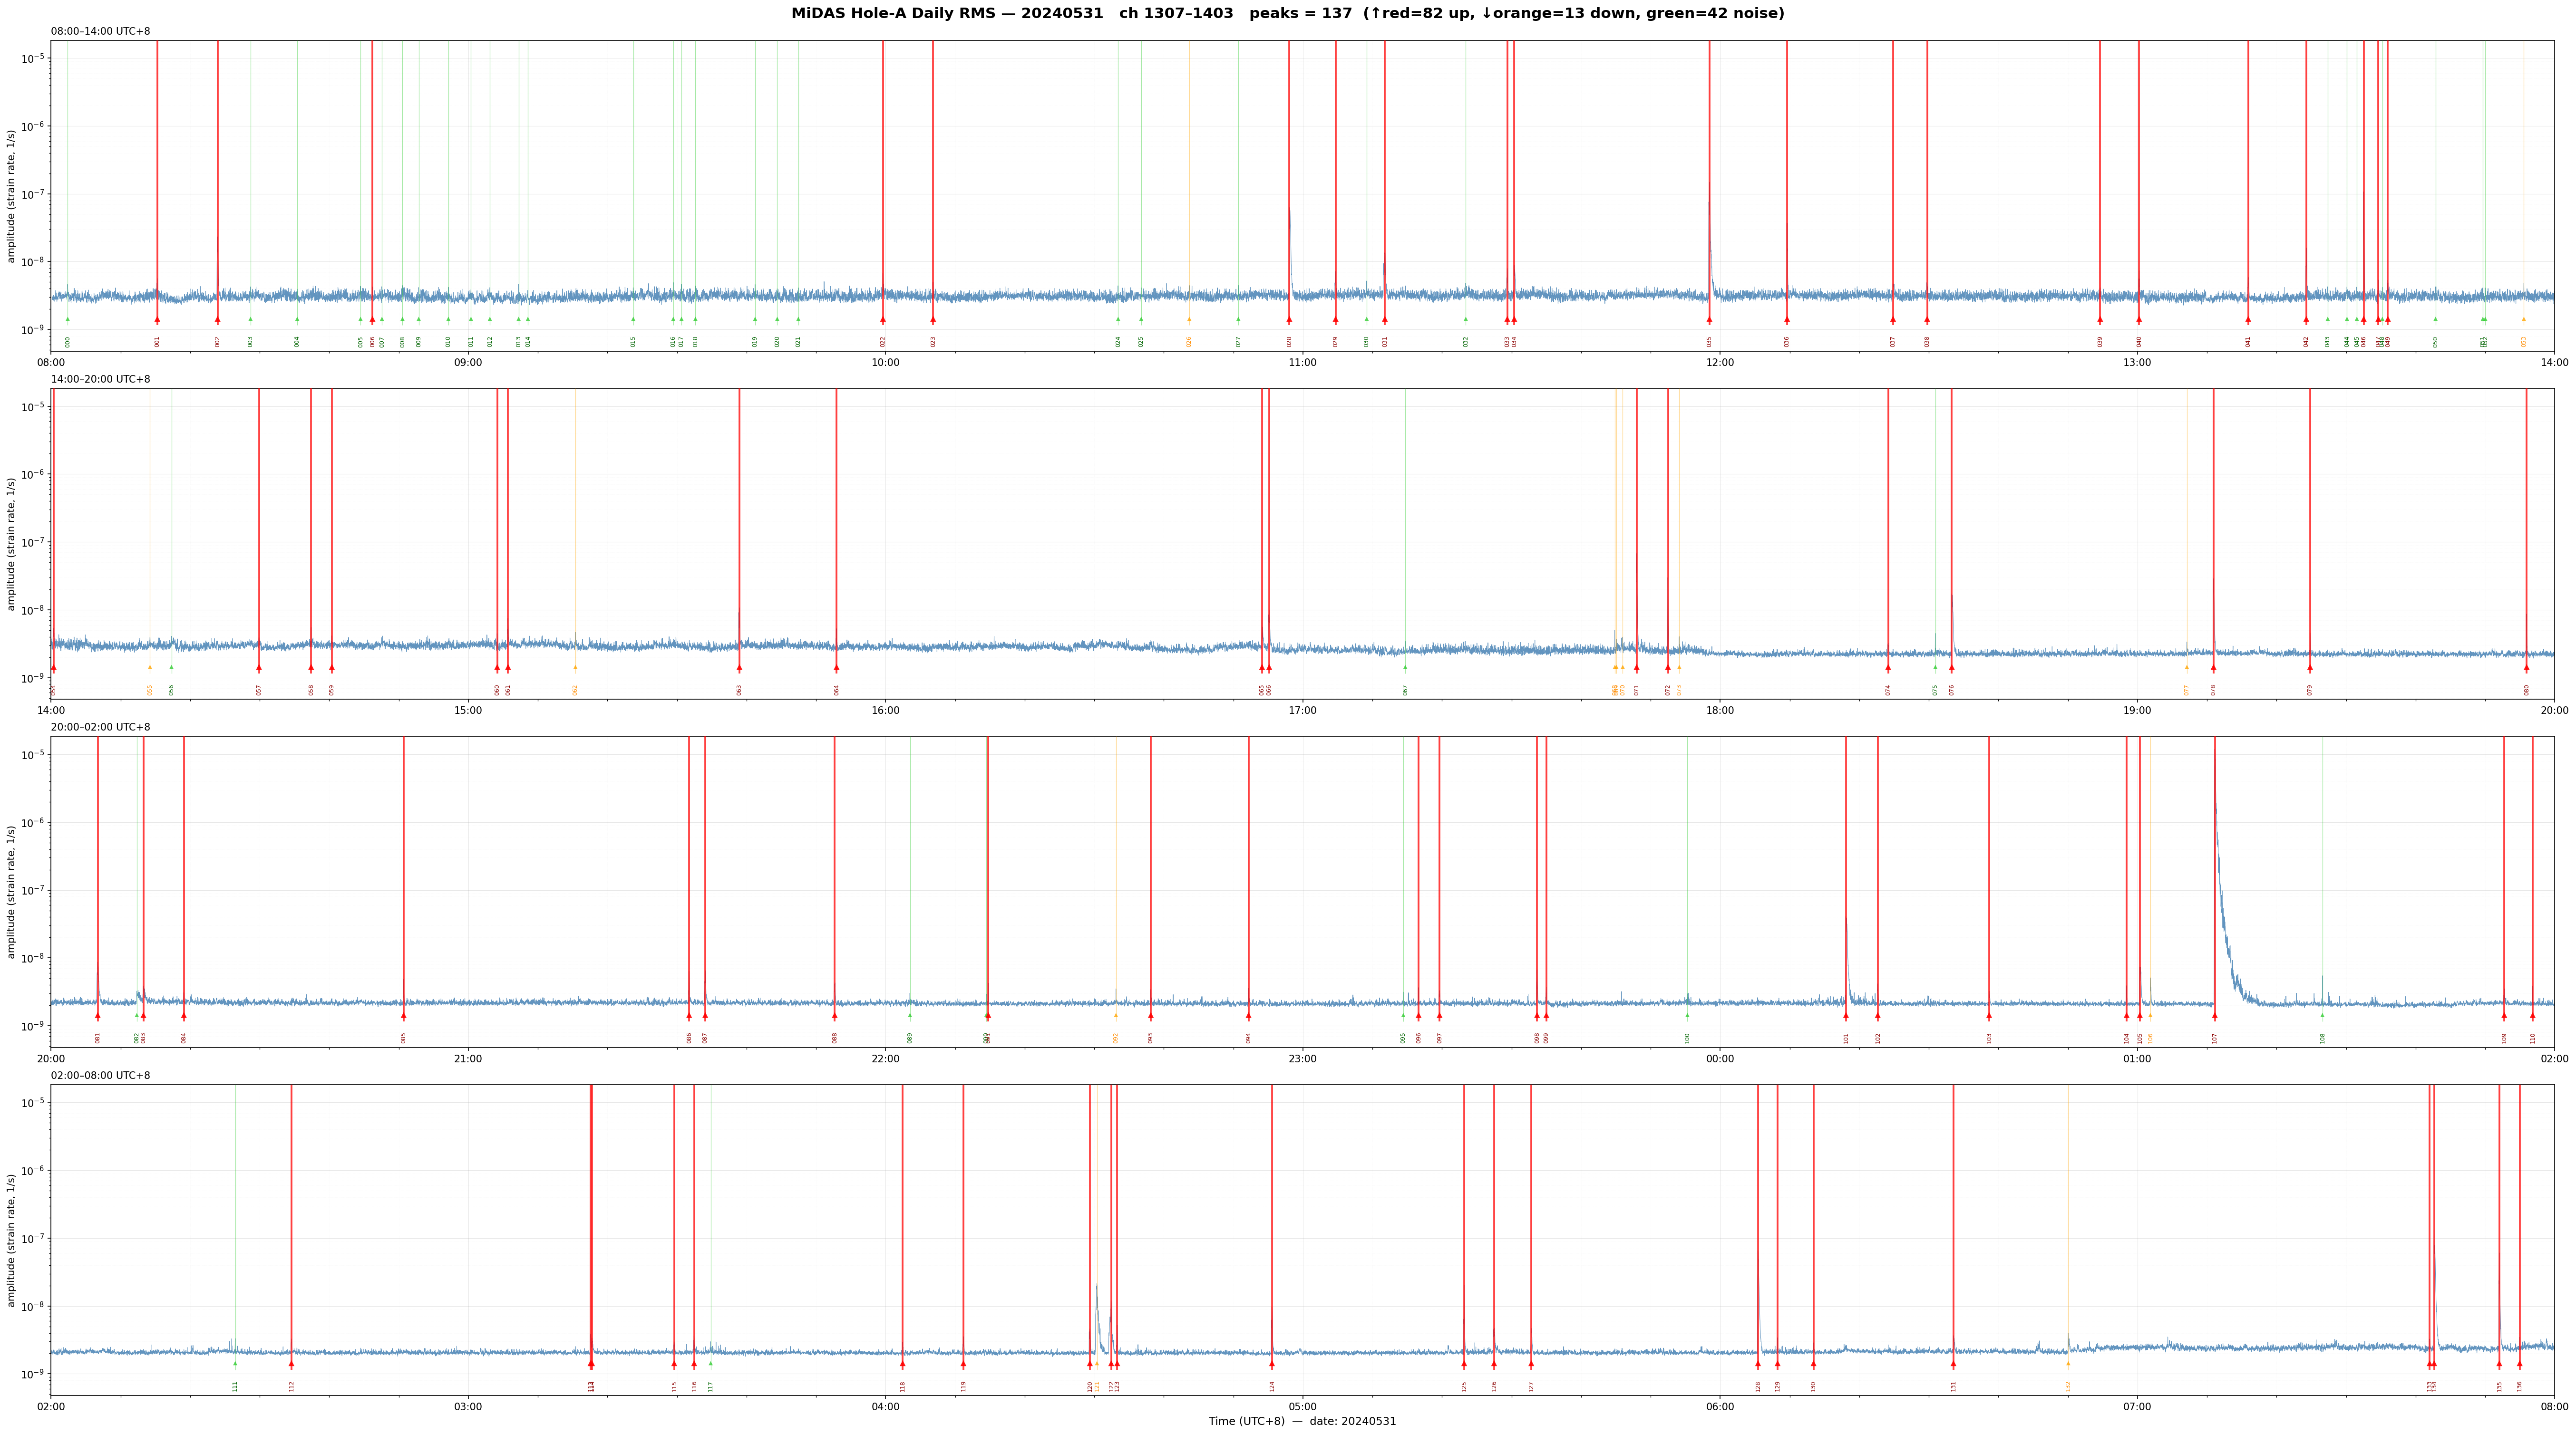Select the orange down marker labeled 026
Screen dimensions: 2576x1434
click(x=1189, y=320)
